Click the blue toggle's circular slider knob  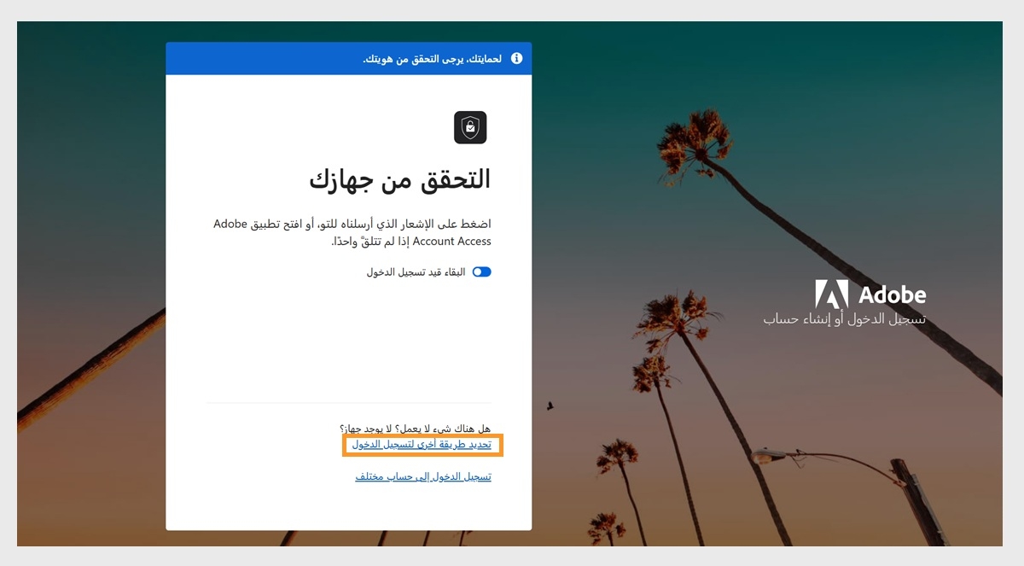click(477, 271)
